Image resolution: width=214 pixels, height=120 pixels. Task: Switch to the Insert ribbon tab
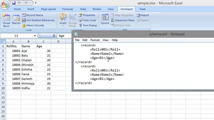pyautogui.click(x=30, y=9)
